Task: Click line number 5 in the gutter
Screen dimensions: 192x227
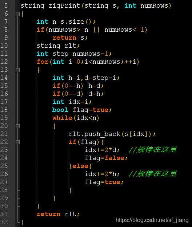Action: pyautogui.click(x=6, y=5)
